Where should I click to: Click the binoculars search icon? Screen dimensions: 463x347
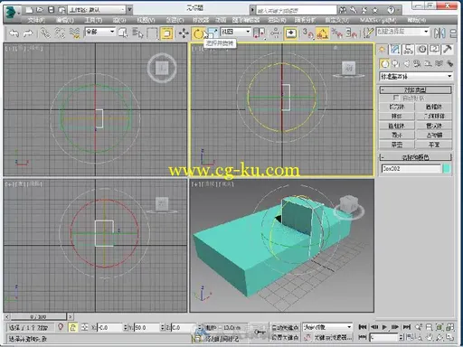343,11
